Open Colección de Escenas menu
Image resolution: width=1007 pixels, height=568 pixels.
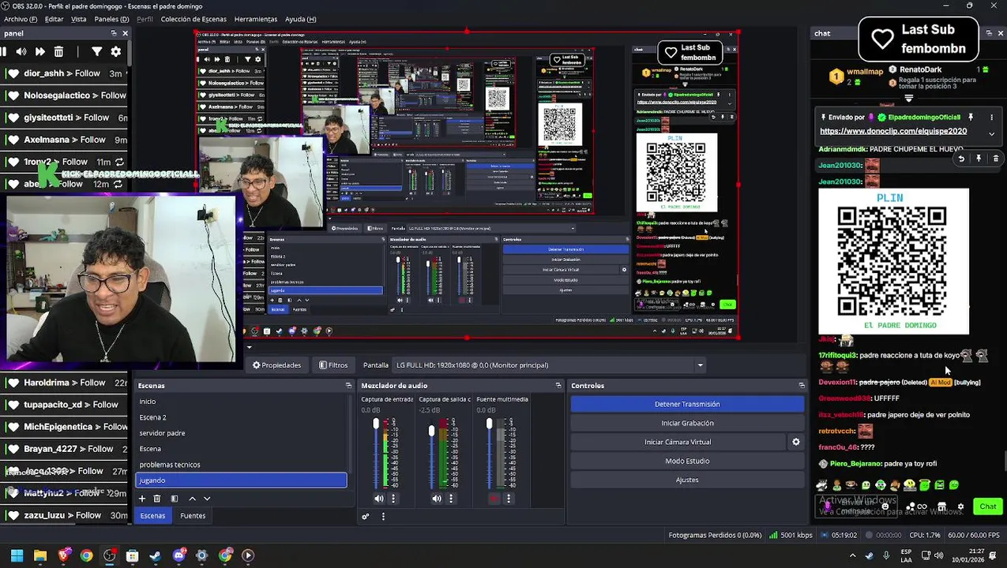click(x=194, y=19)
